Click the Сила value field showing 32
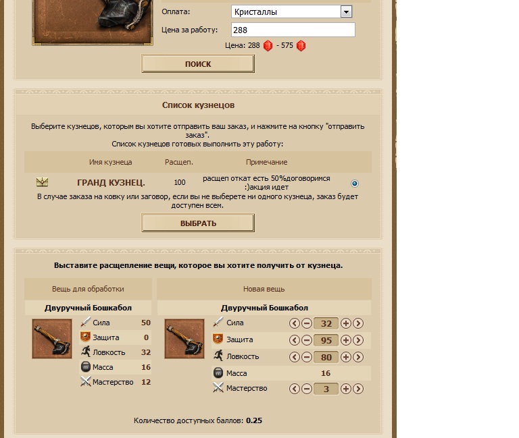The image size is (519, 438). click(x=326, y=323)
